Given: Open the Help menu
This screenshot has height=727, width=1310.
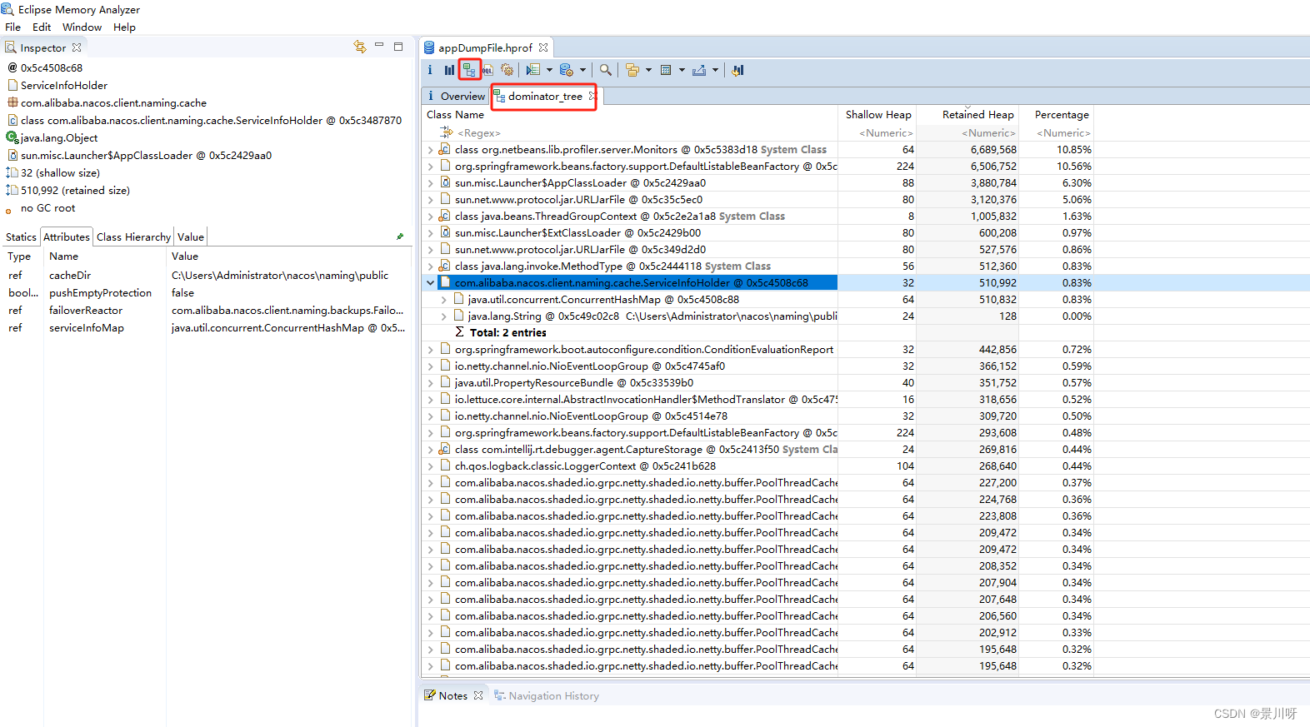Looking at the screenshot, I should pyautogui.click(x=124, y=27).
